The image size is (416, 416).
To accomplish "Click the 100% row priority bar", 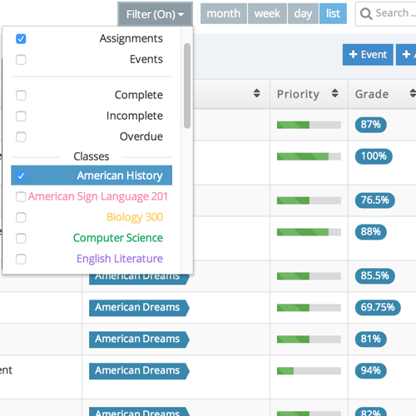I will point(309,156).
